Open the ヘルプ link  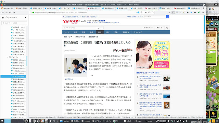click(x=141, y=17)
